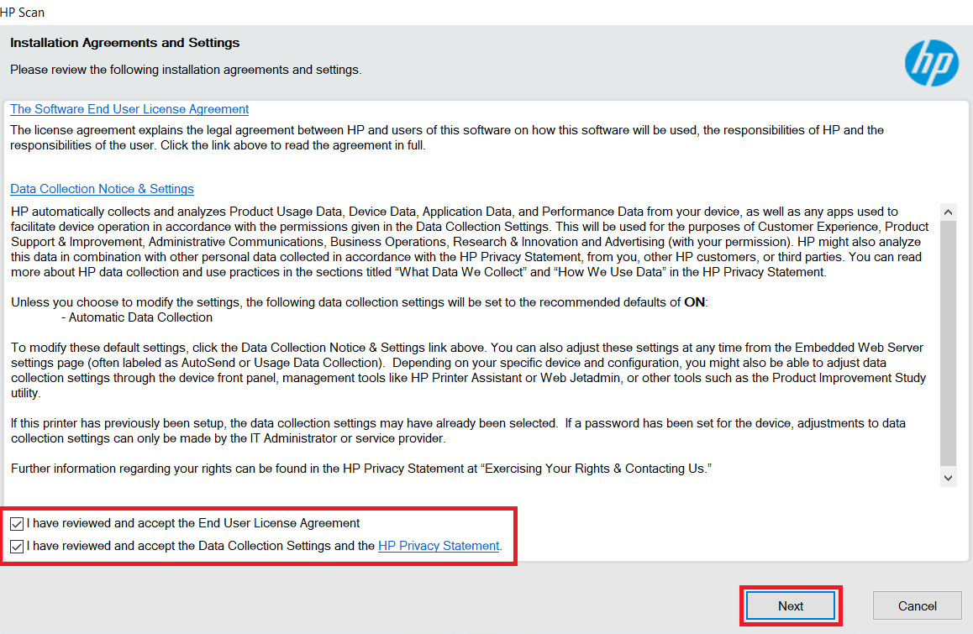Open the HP Privacy Statement link
Viewport: 973px width, 634px height.
[x=439, y=546]
